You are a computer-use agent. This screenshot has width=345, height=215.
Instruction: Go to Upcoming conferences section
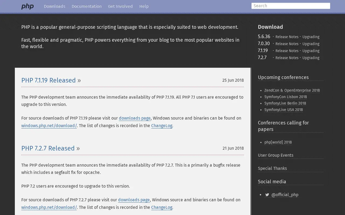pyautogui.click(x=283, y=77)
